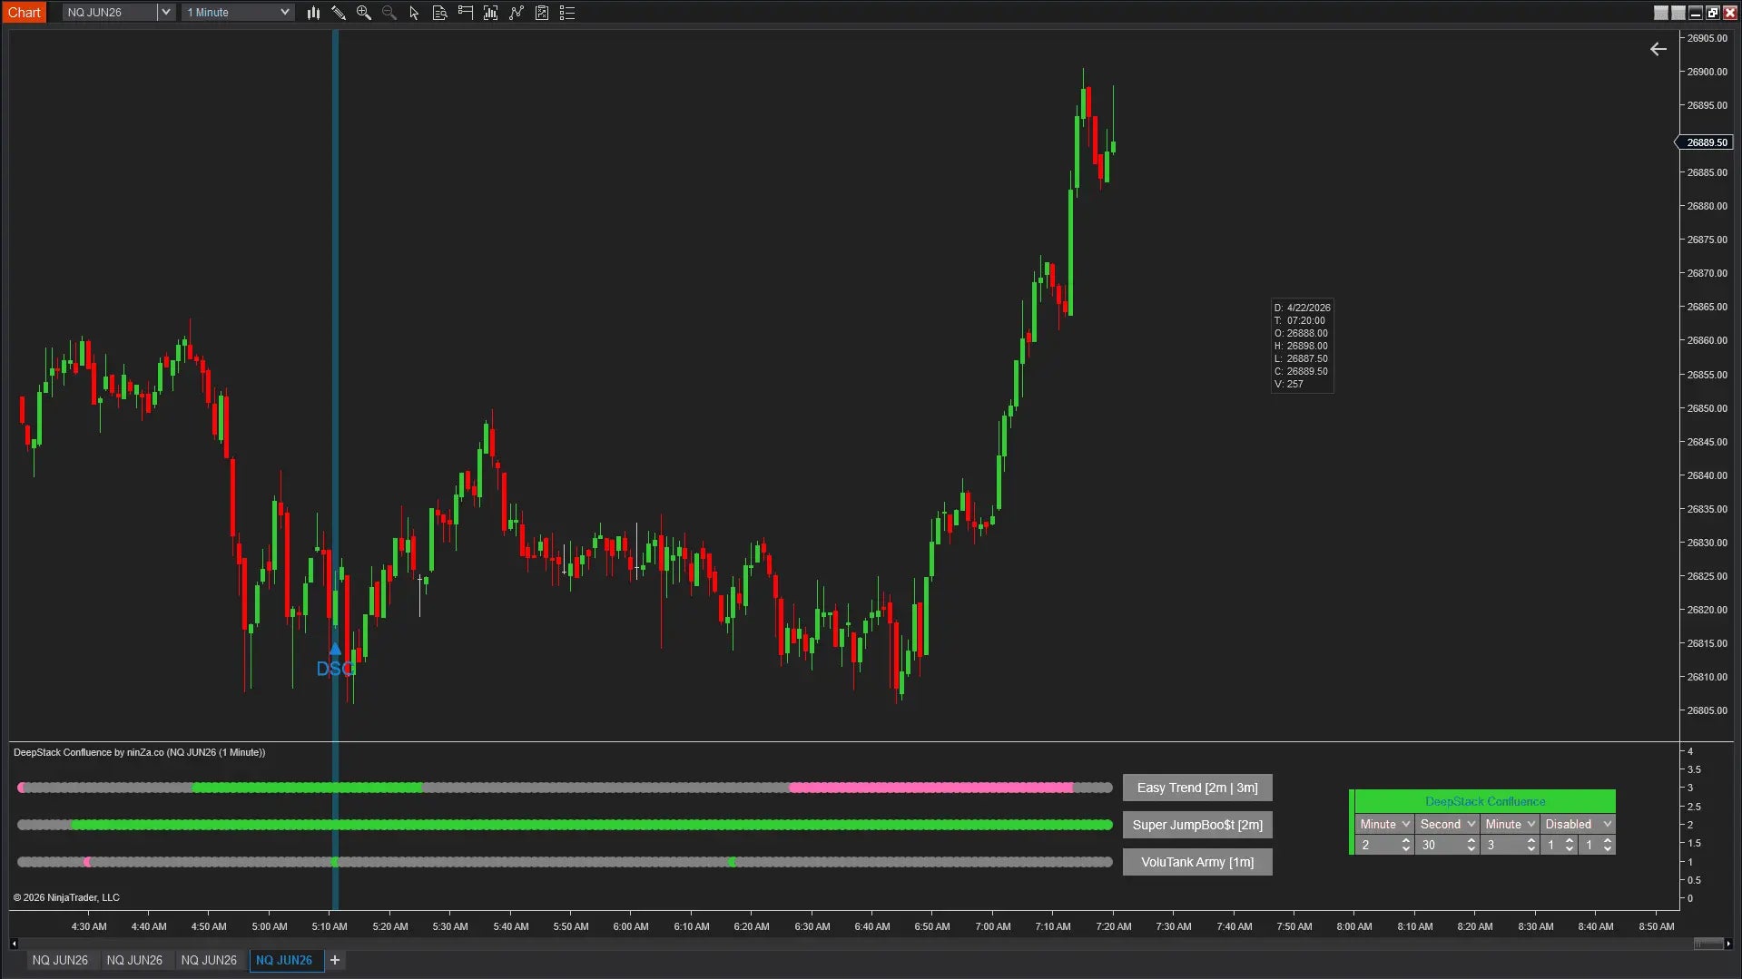The width and height of the screenshot is (1742, 979).
Task: Open the Disabled dropdown
Action: [x=1578, y=824]
